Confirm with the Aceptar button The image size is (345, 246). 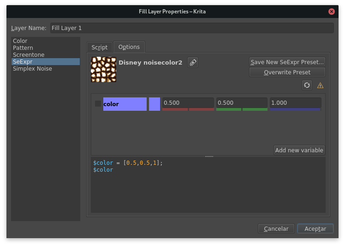pos(315,228)
